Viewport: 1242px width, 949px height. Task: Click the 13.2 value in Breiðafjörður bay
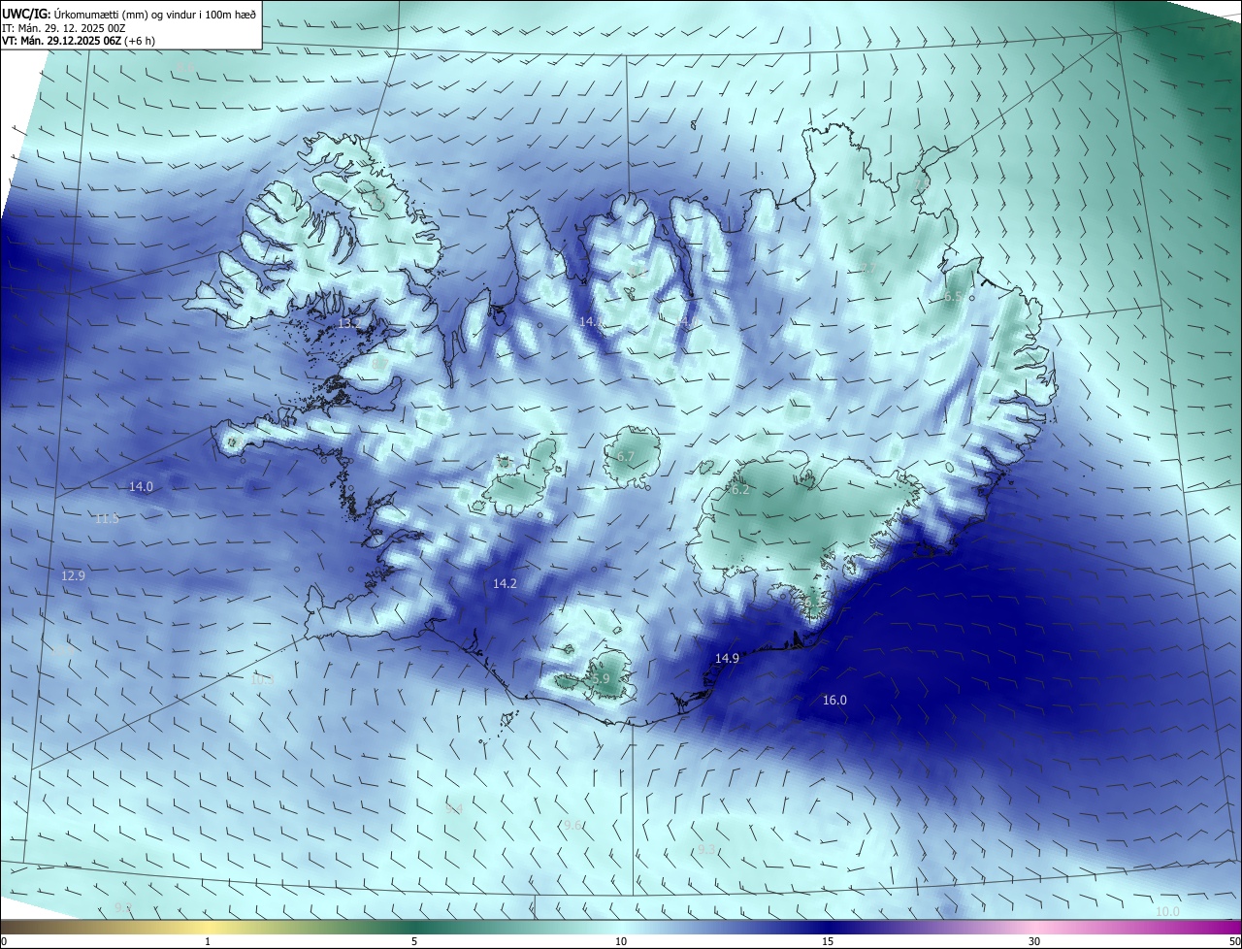point(349,323)
